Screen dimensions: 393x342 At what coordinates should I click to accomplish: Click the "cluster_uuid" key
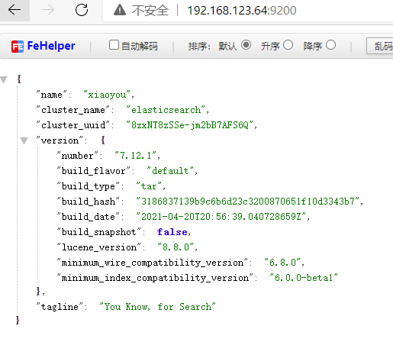(73, 125)
